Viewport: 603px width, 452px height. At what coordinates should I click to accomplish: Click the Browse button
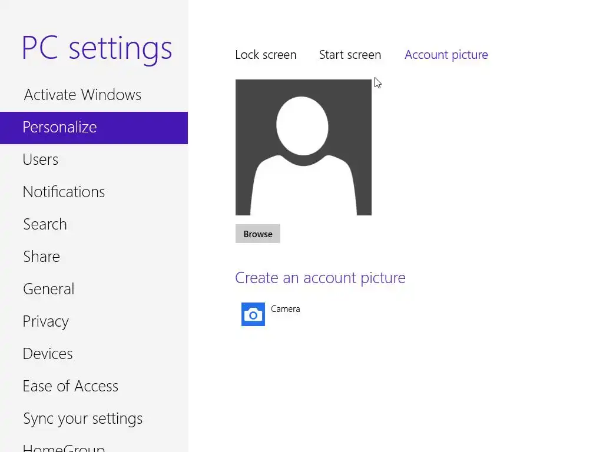258,234
